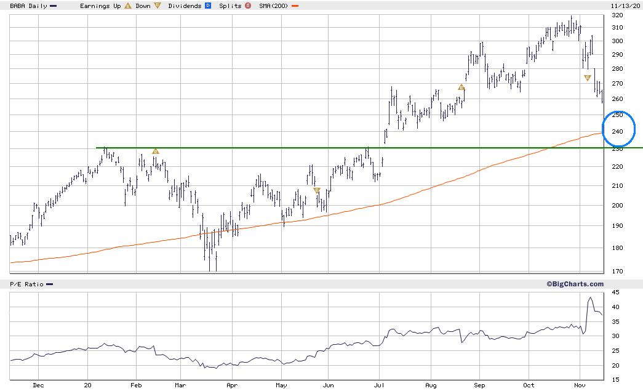Select the 'BABA Daily' chart title text

29,6
